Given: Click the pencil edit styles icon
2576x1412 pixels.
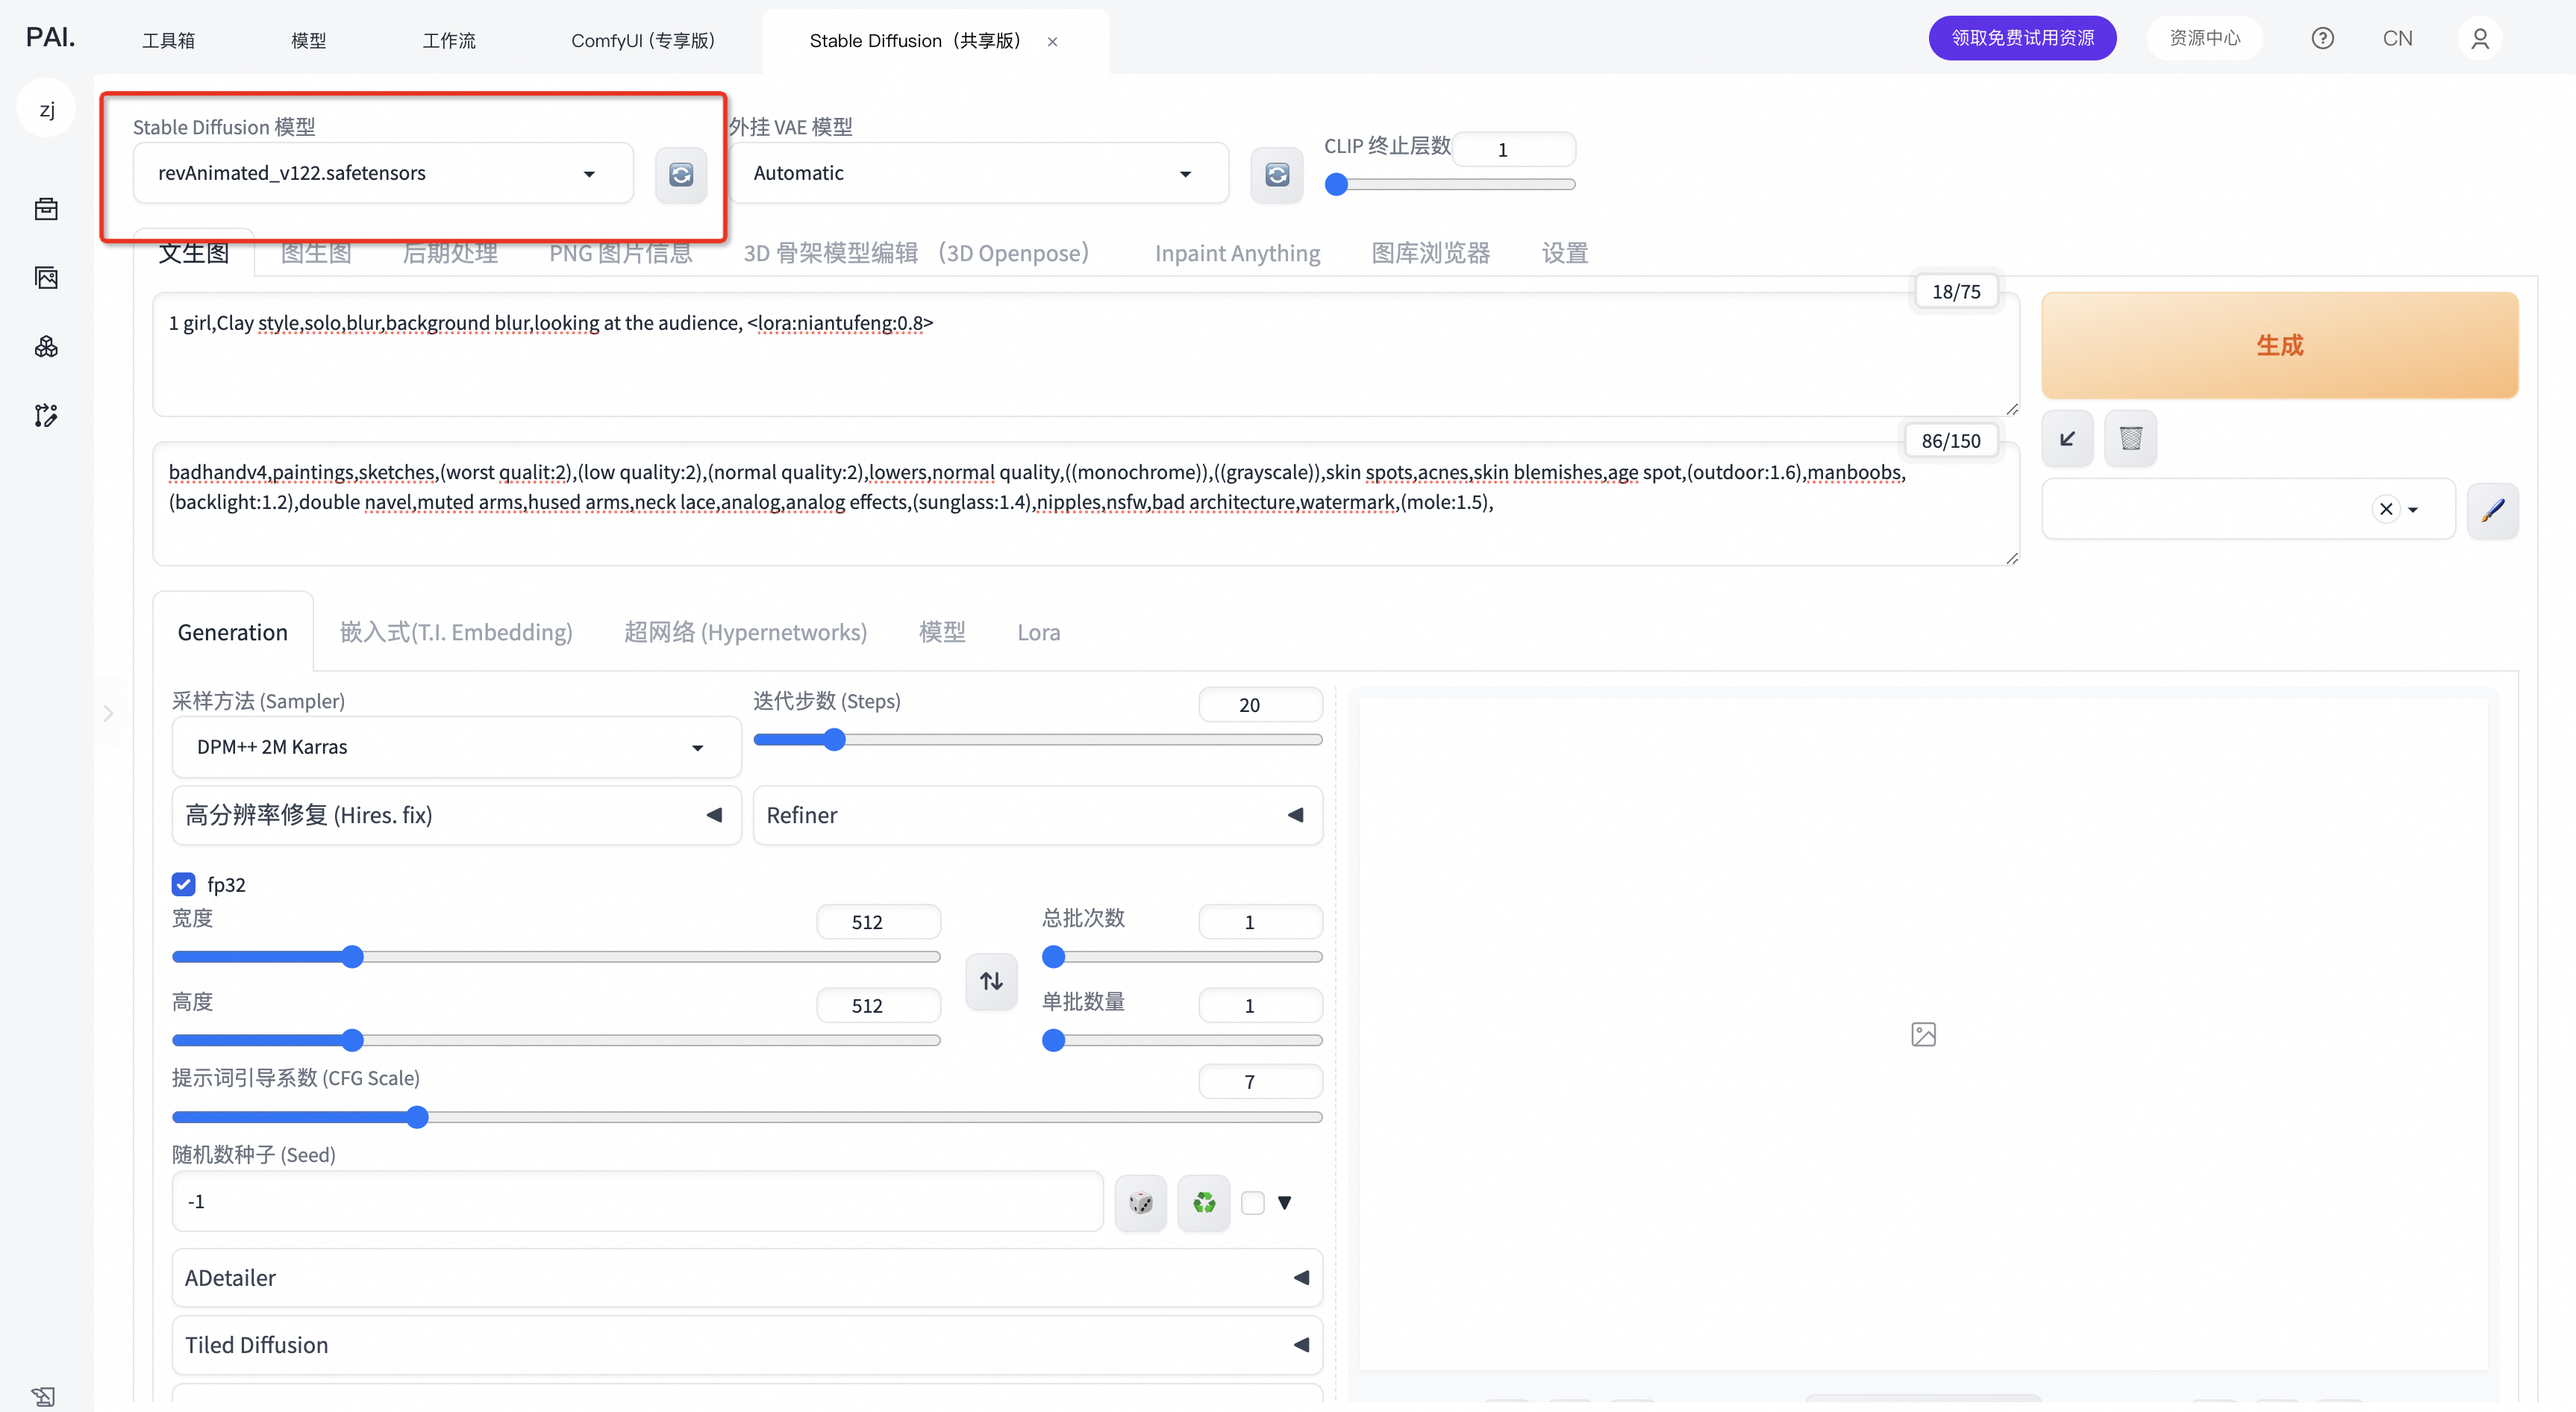Looking at the screenshot, I should coord(2492,510).
